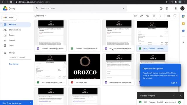This screenshot has width=187, height=105.
Task: Click the browser back arrow
Action: click(x=3, y=2)
